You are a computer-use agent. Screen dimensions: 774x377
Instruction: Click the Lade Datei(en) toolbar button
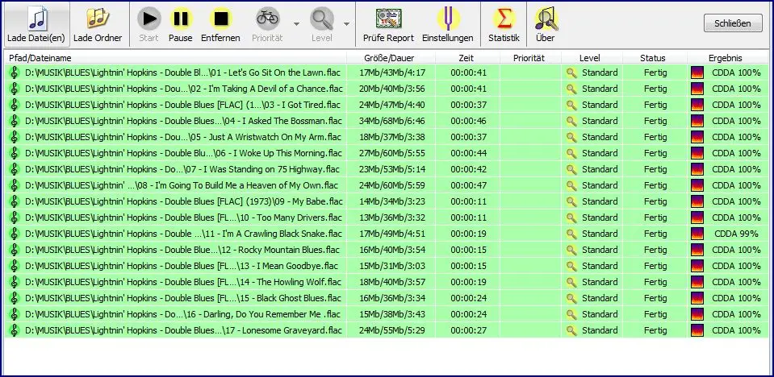click(x=36, y=24)
